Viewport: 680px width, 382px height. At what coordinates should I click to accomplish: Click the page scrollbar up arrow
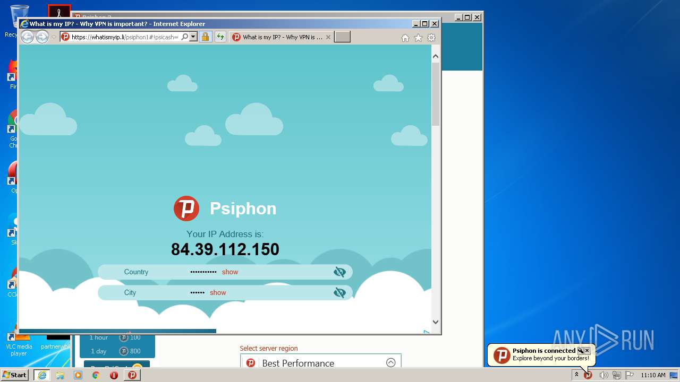pyautogui.click(x=436, y=56)
